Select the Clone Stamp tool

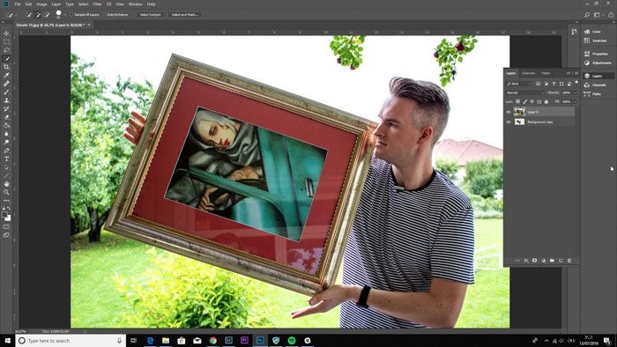6,100
